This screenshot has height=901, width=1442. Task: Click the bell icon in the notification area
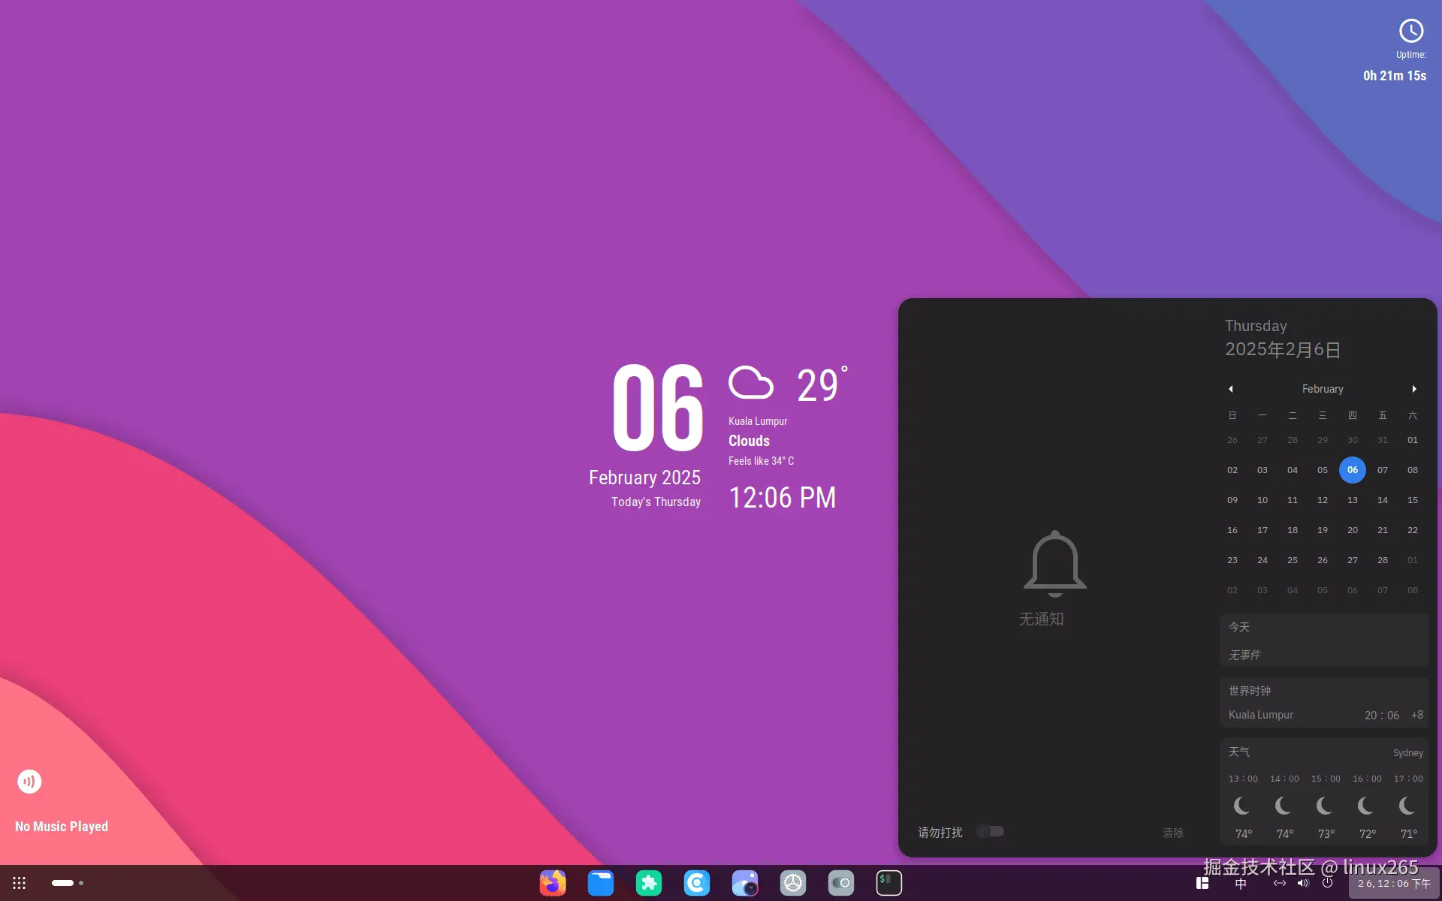click(x=1053, y=563)
